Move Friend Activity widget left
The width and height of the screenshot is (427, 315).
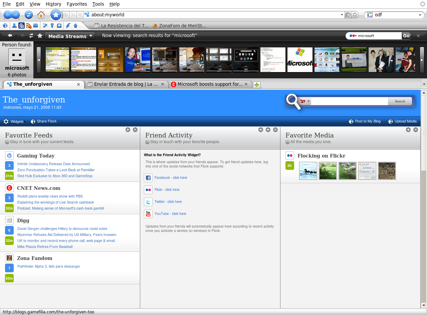261,130
